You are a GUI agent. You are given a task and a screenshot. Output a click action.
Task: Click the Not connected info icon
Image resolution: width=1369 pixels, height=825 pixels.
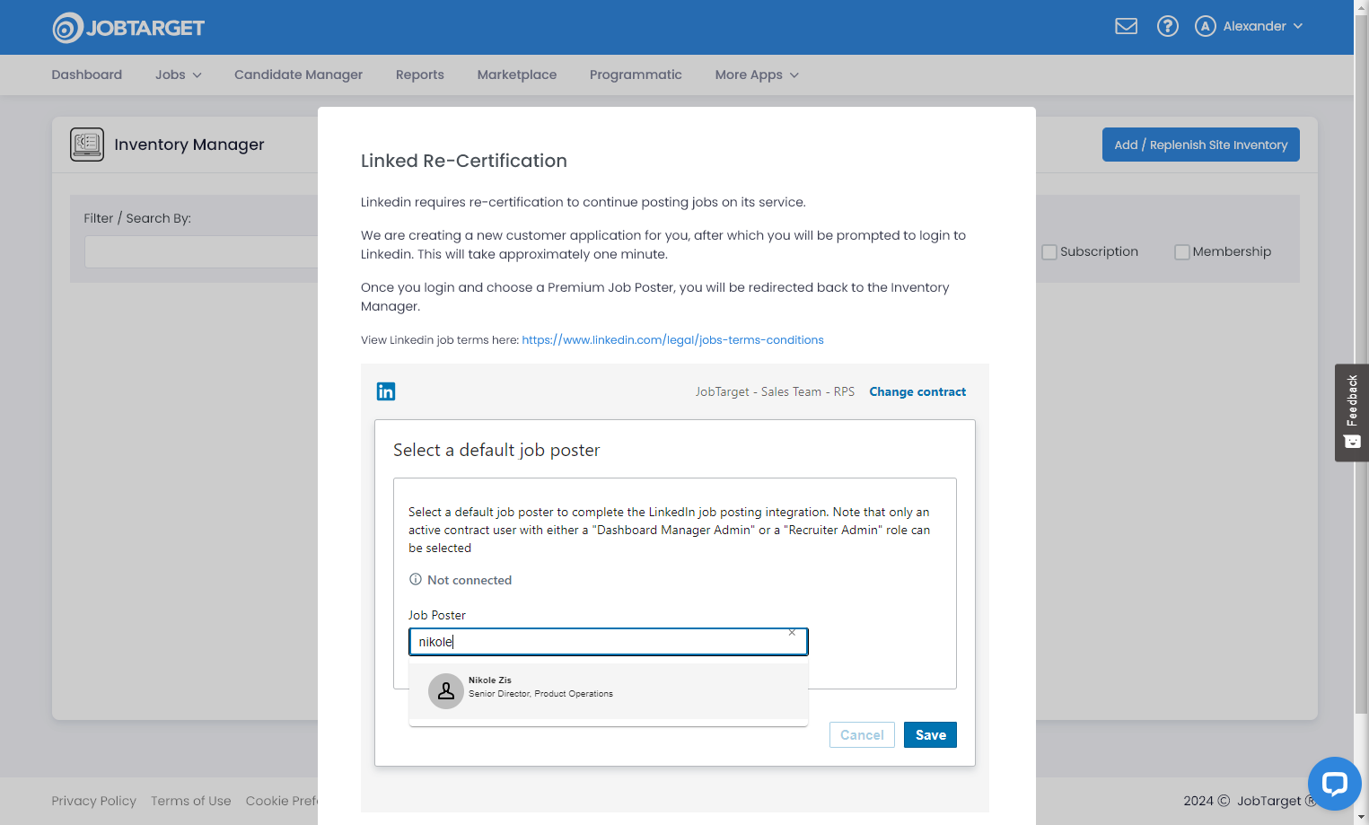(x=416, y=580)
